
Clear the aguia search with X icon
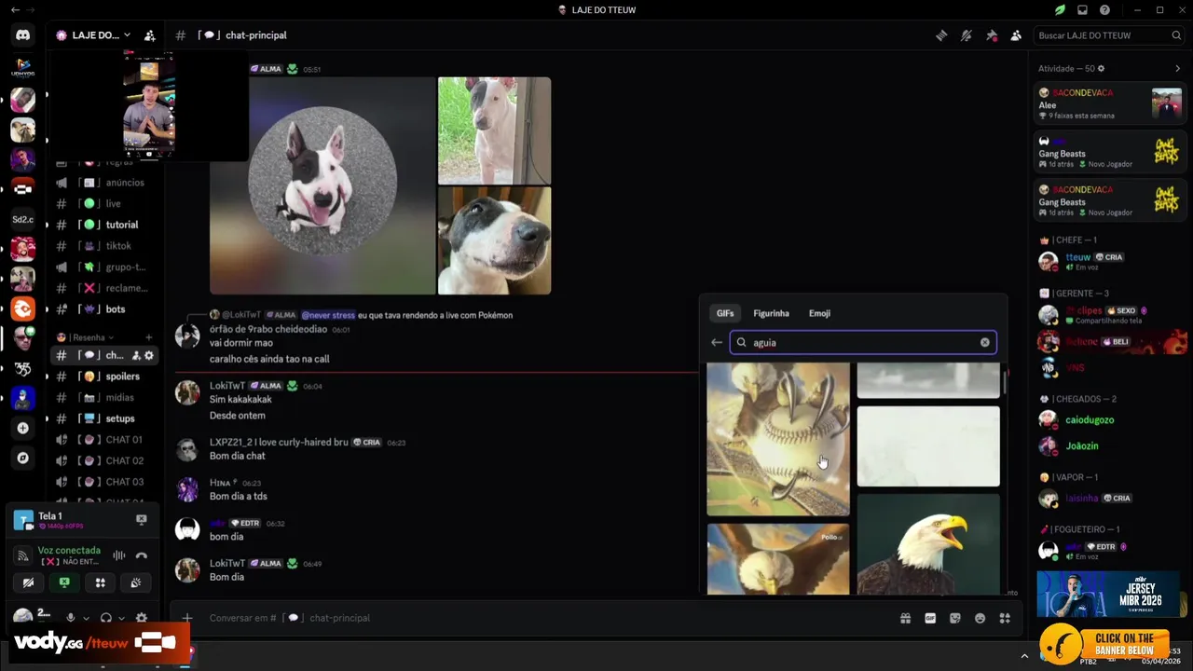click(985, 342)
